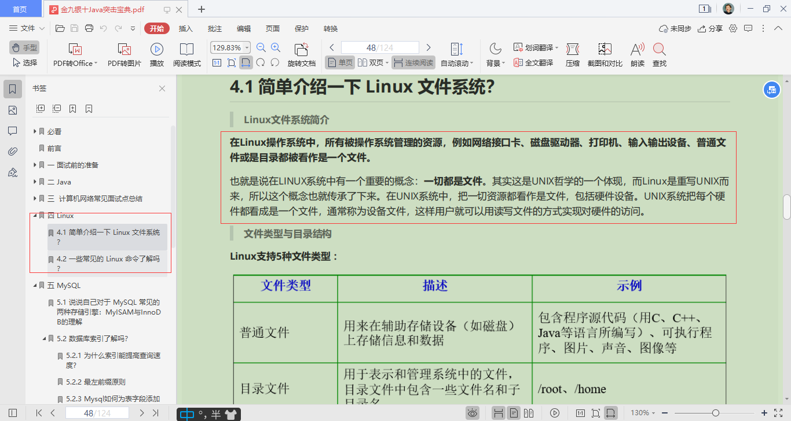Switch to the 选择 select tool
This screenshot has height=421, width=791.
tap(24, 62)
